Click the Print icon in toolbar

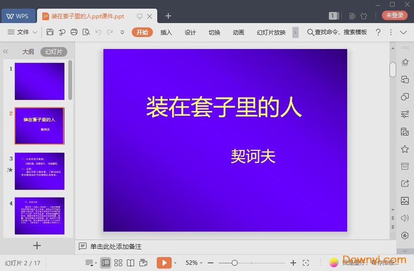(74, 32)
